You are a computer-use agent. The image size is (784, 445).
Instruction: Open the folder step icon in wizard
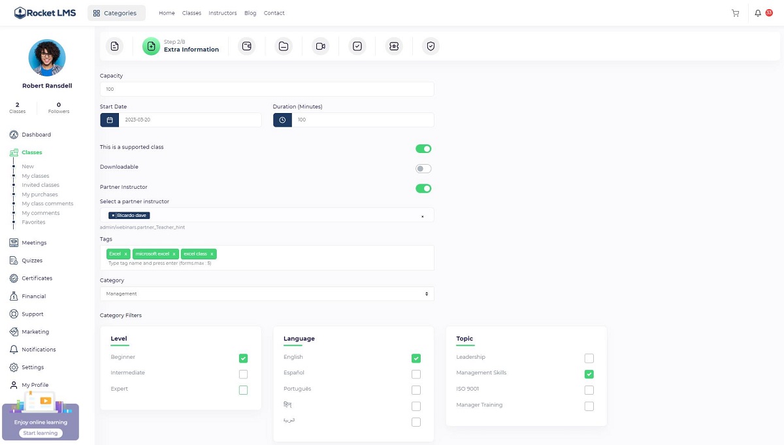[x=283, y=46]
